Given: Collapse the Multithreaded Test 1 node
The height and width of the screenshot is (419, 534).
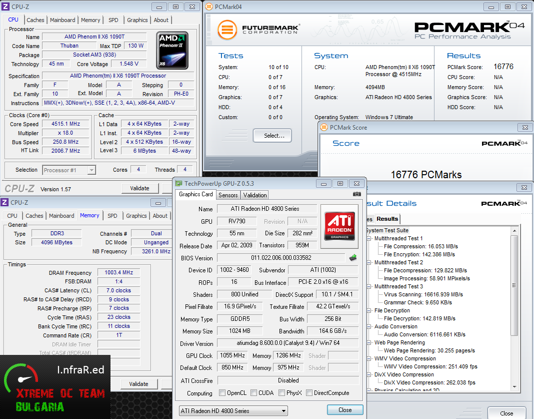Looking at the screenshot, I should click(x=369, y=238).
